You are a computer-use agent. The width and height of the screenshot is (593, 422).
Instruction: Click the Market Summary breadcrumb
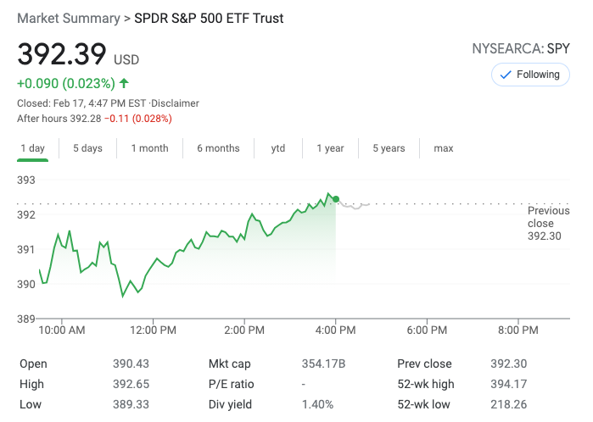[68, 18]
